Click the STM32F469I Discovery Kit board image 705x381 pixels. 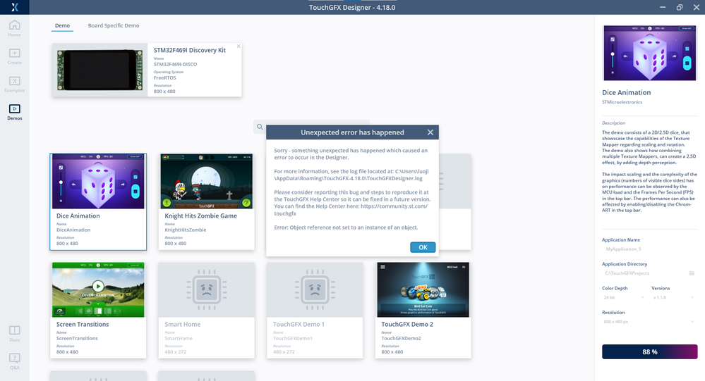tap(100, 70)
